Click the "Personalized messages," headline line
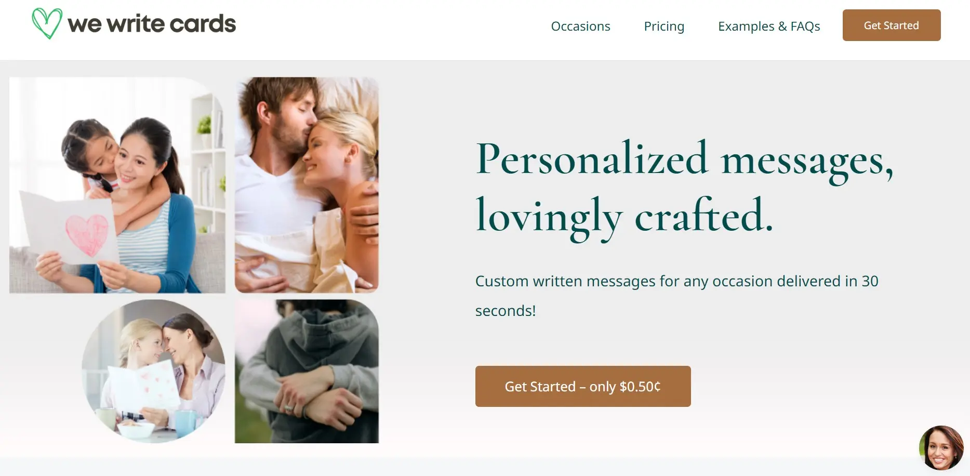Image resolution: width=970 pixels, height=476 pixels. click(x=684, y=159)
